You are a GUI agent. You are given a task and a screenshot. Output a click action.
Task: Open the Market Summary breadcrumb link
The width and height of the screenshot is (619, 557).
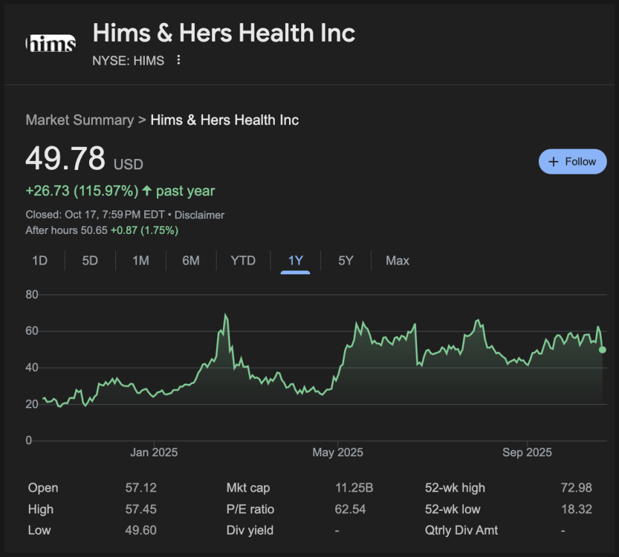point(79,120)
